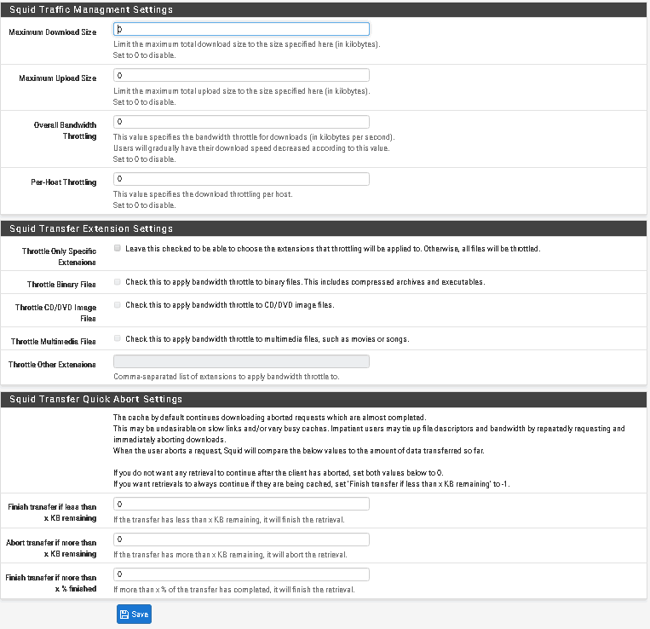
Task: Click 'Limit the maximum total download size' text
Action: coord(247,44)
